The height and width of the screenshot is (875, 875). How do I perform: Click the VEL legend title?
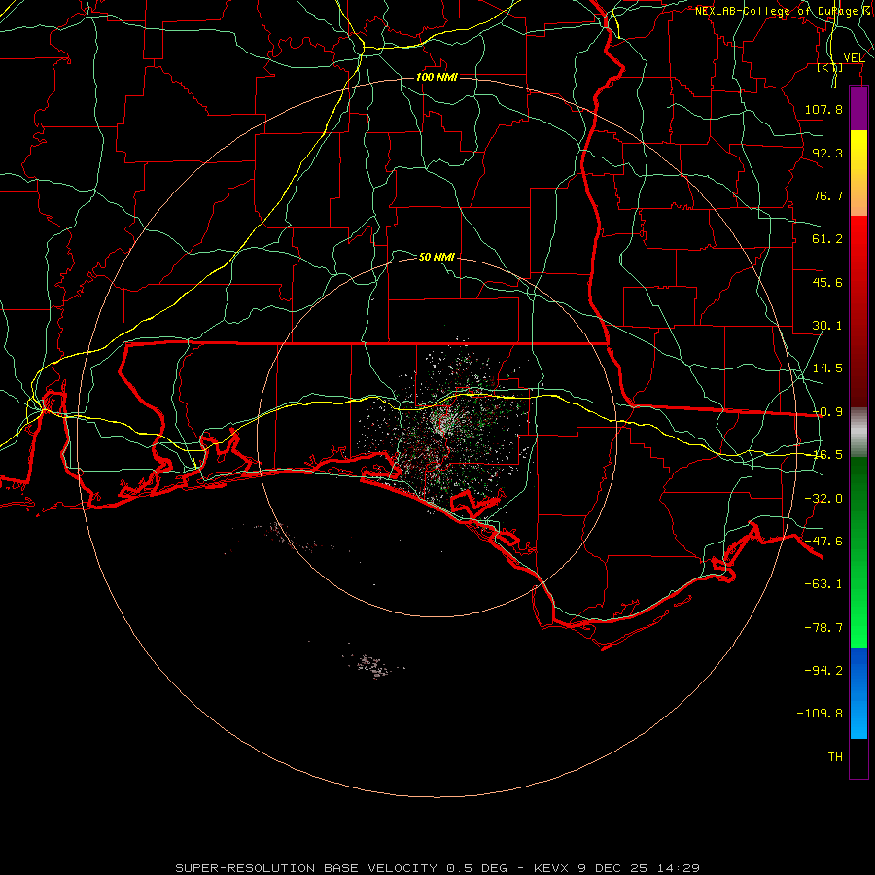click(x=854, y=58)
